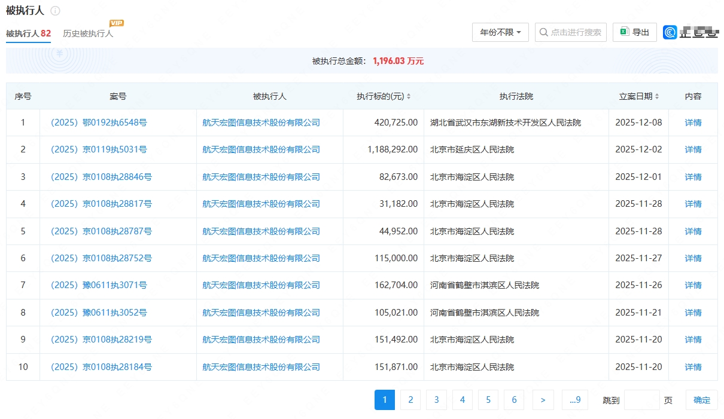Screen dimensions: 724x419
Task: Open case (2025)京0119执5031号 link
Action: click(x=99, y=149)
